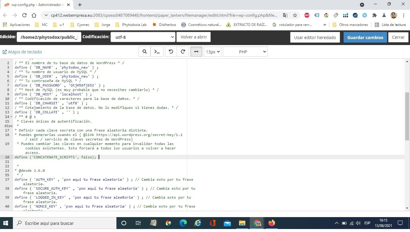Screen dimensions: 410x232
Task: Open the Aplicaciones bookmark shortcut
Action: pos(16,25)
